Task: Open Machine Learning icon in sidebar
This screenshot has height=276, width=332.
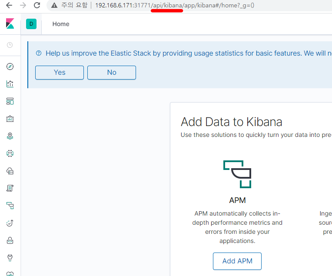Action: (x=10, y=153)
